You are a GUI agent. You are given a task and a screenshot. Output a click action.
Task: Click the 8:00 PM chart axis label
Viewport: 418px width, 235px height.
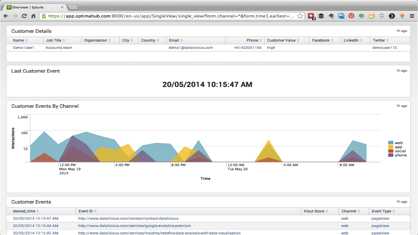click(178, 165)
